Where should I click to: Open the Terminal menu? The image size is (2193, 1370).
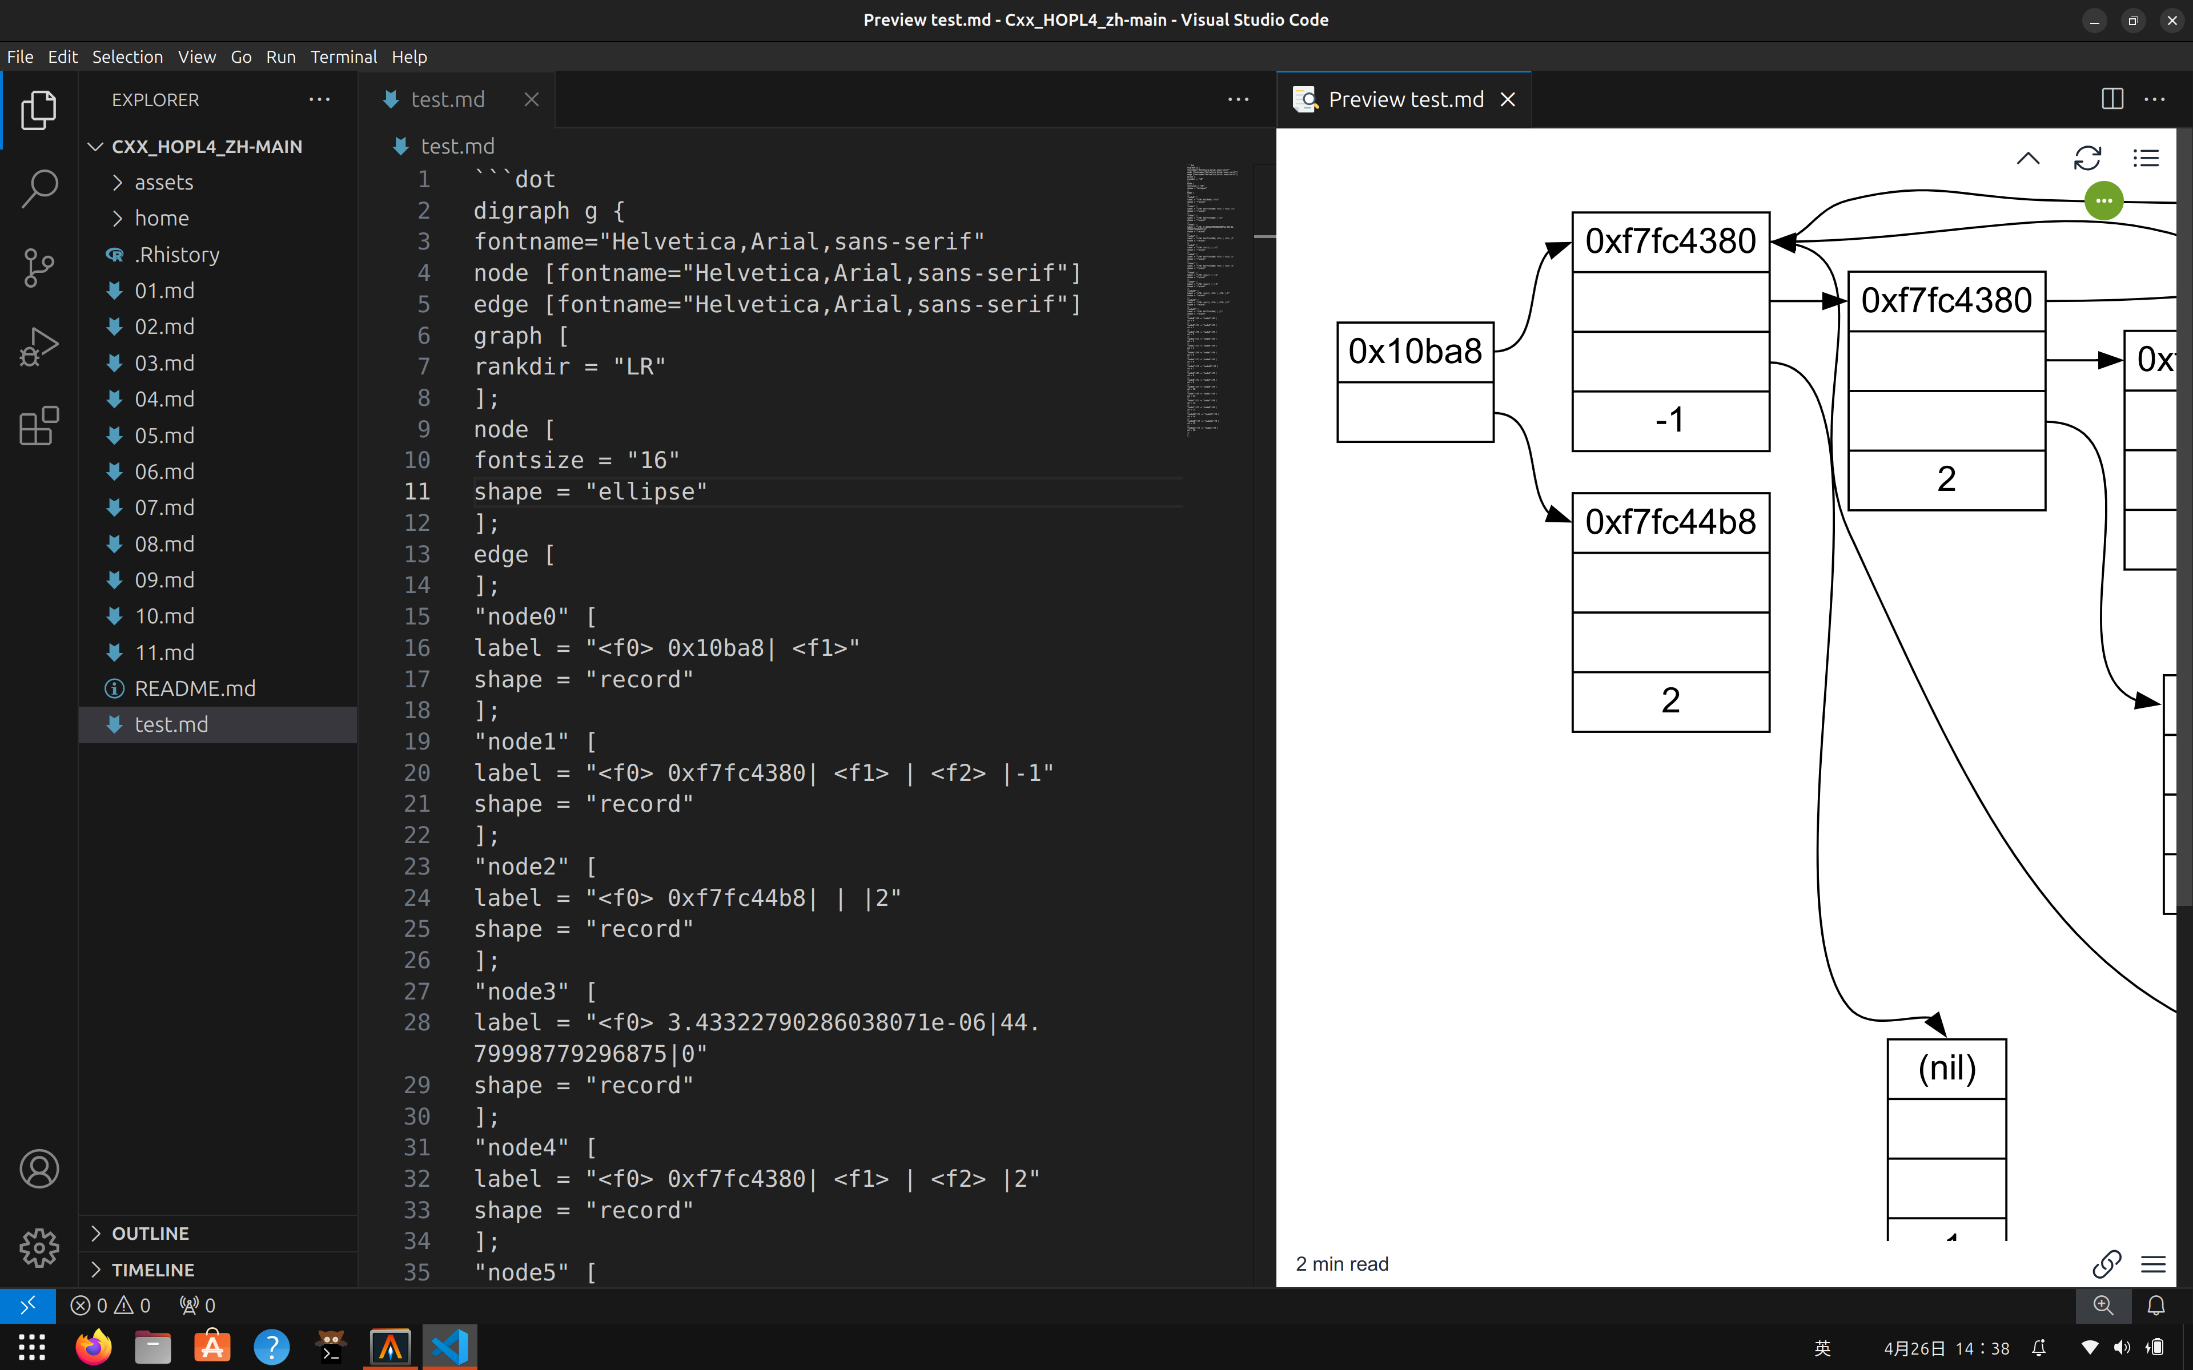coord(343,56)
